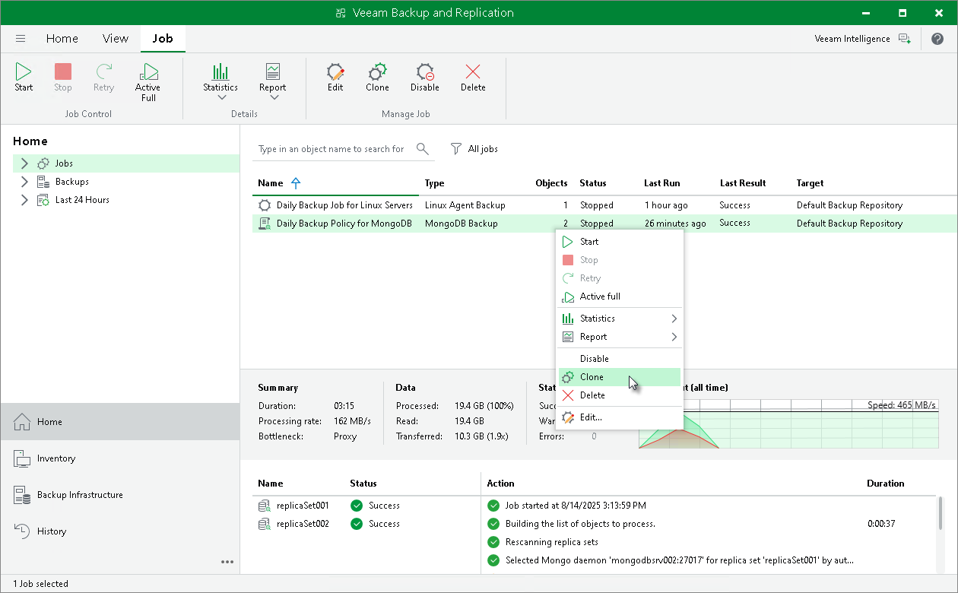Sort jobs by the Name column header

tap(271, 182)
